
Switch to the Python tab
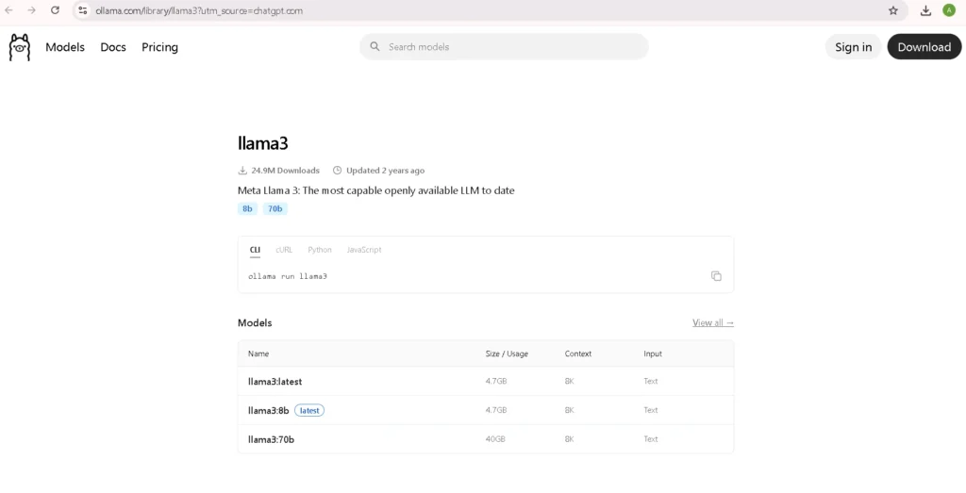point(320,250)
